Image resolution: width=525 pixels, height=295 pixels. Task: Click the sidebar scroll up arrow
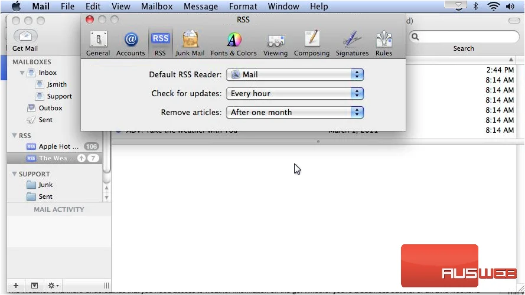pos(106,188)
